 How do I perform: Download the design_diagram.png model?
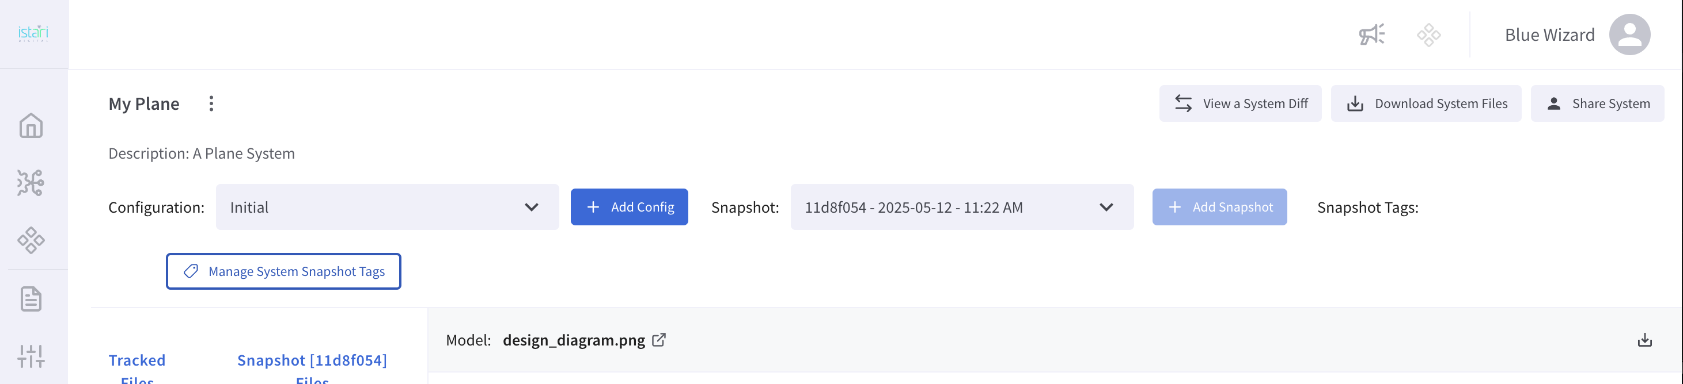pyautogui.click(x=1644, y=340)
